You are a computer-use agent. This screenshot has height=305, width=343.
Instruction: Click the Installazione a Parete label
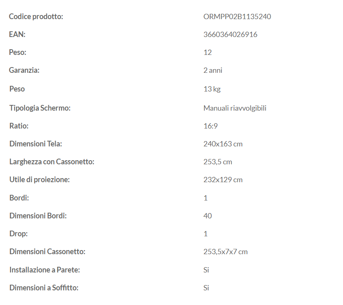[x=45, y=270]
